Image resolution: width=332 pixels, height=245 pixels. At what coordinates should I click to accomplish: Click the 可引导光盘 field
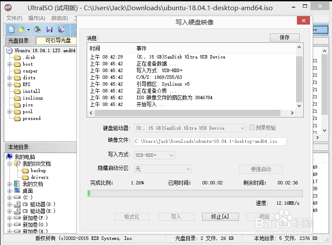(57, 41)
